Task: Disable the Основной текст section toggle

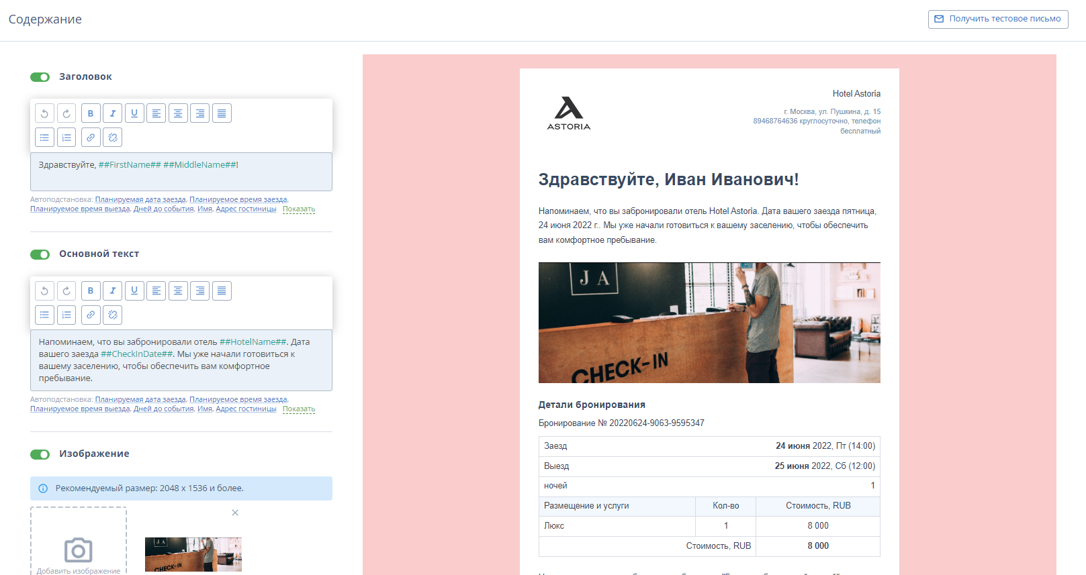Action: click(40, 254)
